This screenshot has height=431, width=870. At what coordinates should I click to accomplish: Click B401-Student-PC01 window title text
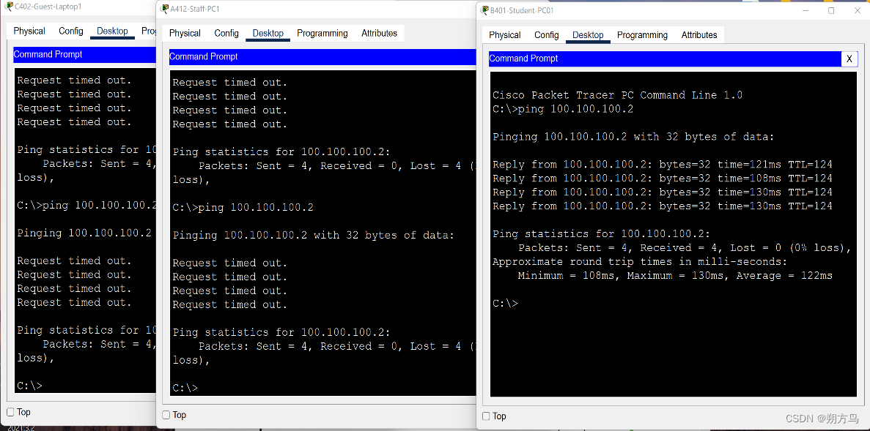tap(522, 10)
